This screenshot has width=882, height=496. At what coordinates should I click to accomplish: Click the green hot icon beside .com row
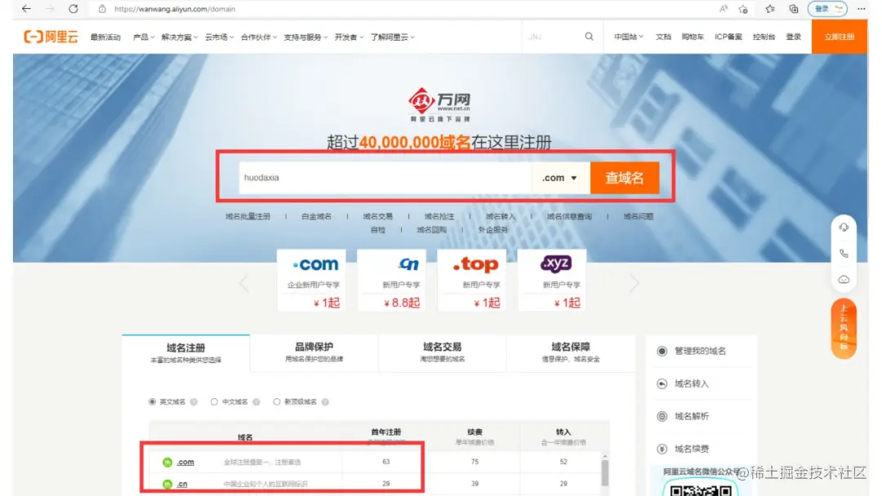tap(167, 463)
